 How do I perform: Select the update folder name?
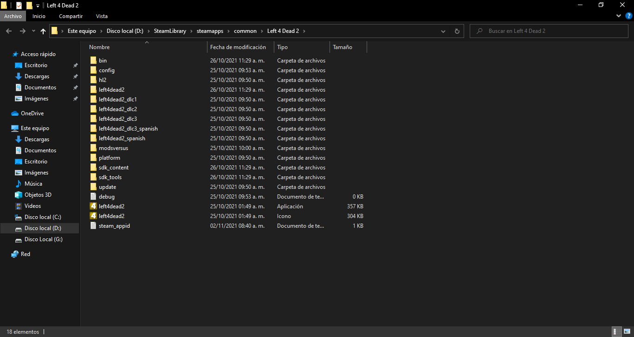coord(108,187)
